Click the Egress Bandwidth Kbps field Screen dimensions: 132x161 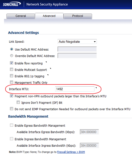89,132
